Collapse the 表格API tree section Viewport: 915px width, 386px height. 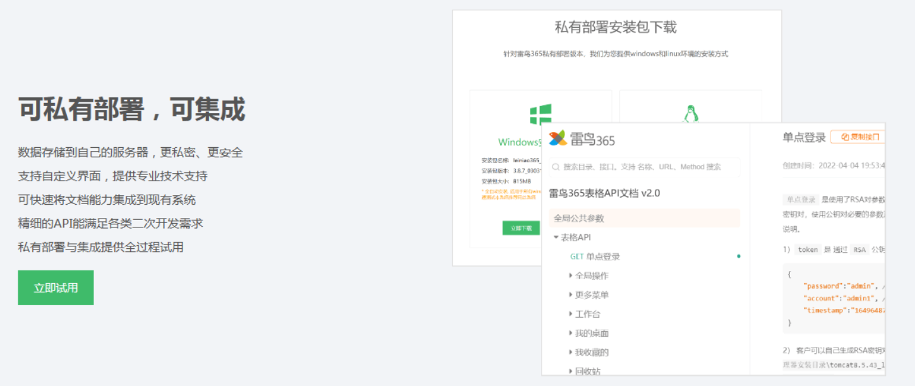click(554, 237)
